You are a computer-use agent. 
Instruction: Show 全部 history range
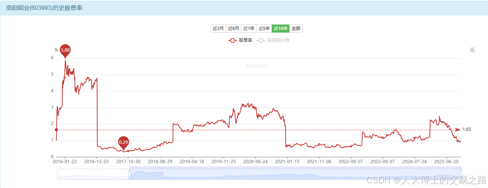[x=296, y=29]
